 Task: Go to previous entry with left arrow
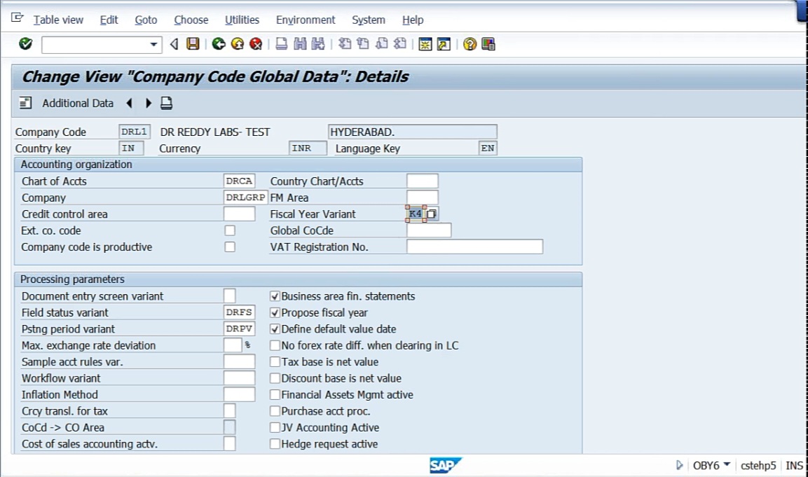coord(130,103)
